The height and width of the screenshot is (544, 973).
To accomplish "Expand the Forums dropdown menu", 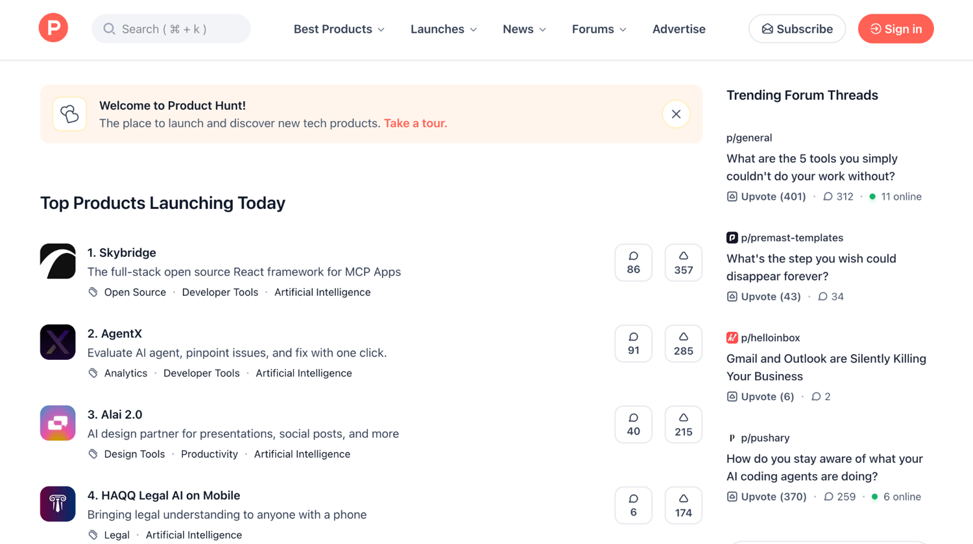I will pos(599,29).
